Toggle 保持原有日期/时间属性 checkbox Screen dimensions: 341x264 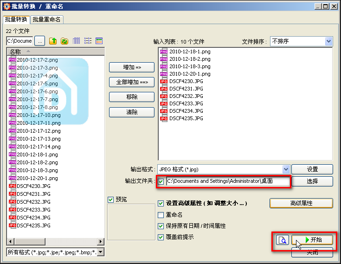click(161, 226)
